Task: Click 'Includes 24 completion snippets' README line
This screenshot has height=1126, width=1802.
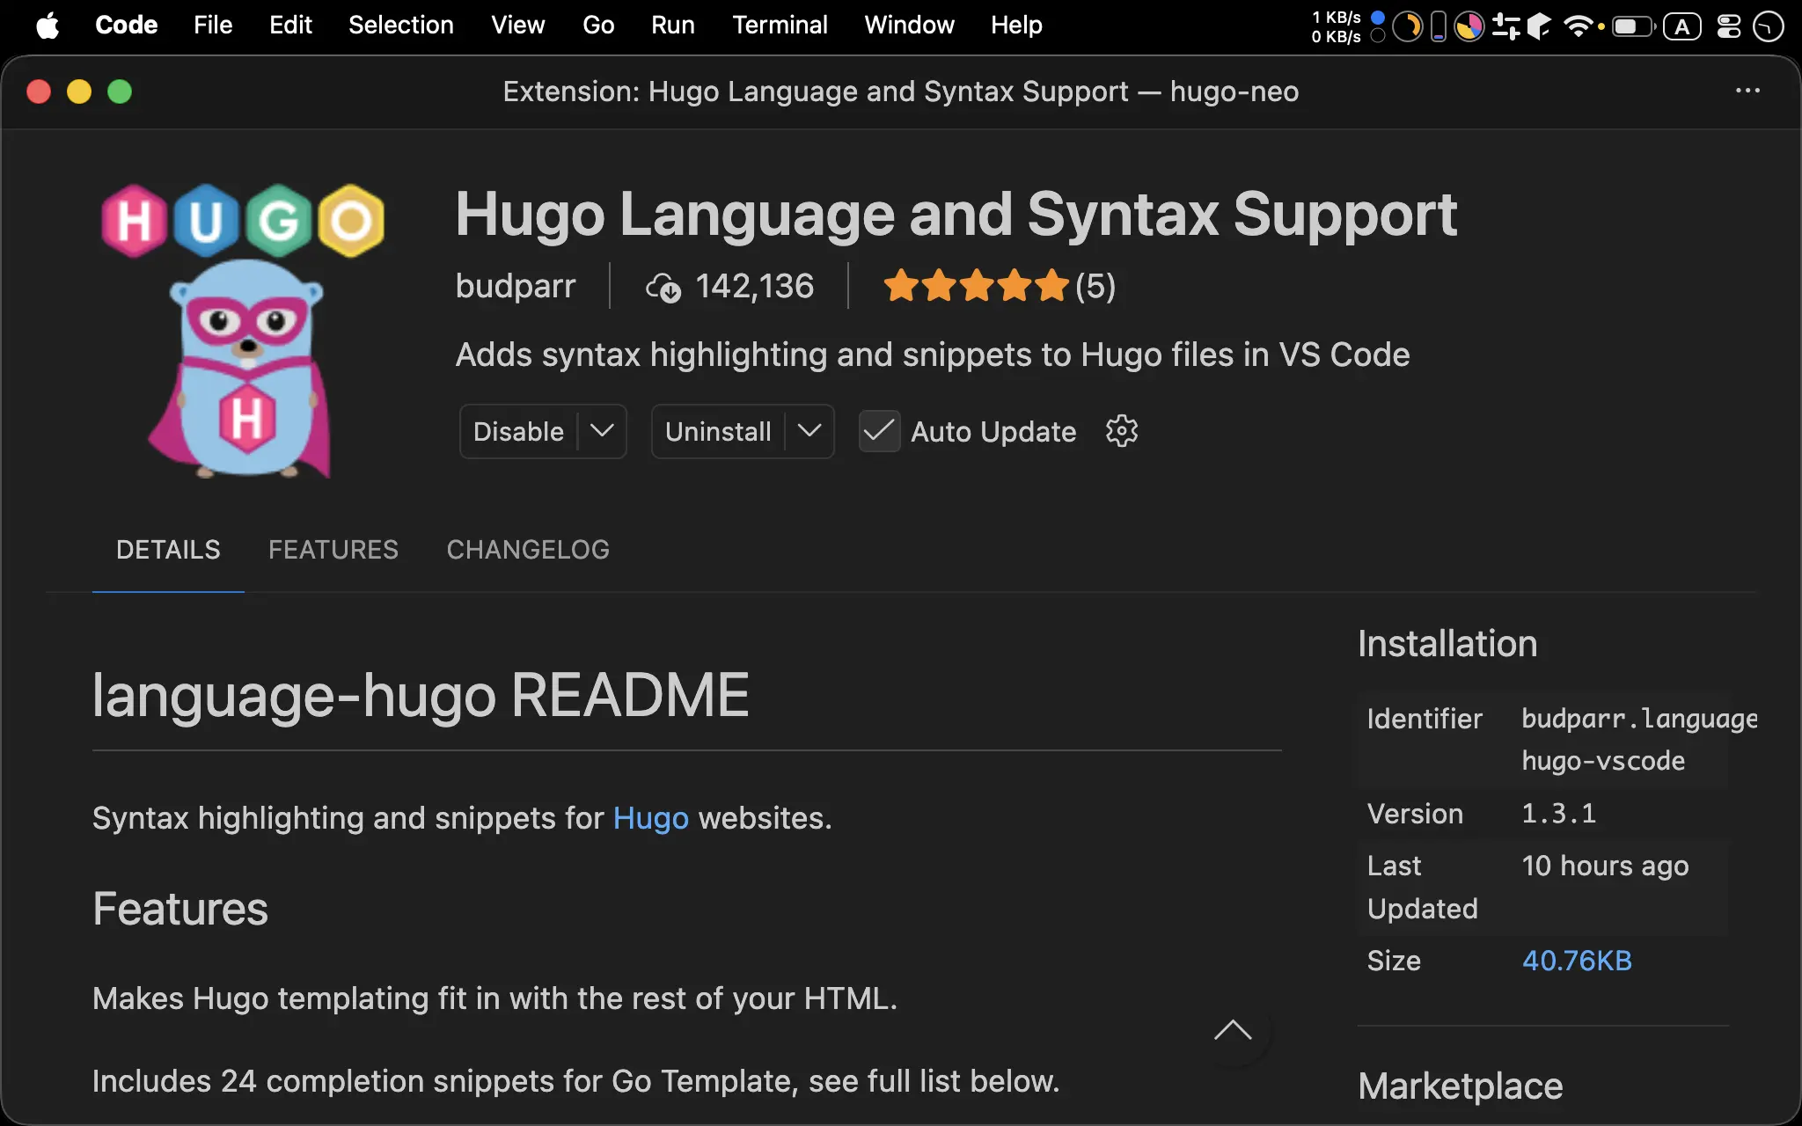Action: (x=576, y=1081)
